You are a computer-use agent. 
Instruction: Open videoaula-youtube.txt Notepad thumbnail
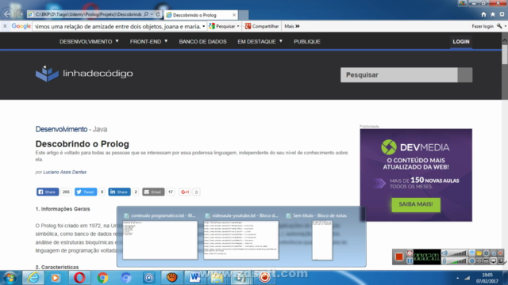click(241, 240)
